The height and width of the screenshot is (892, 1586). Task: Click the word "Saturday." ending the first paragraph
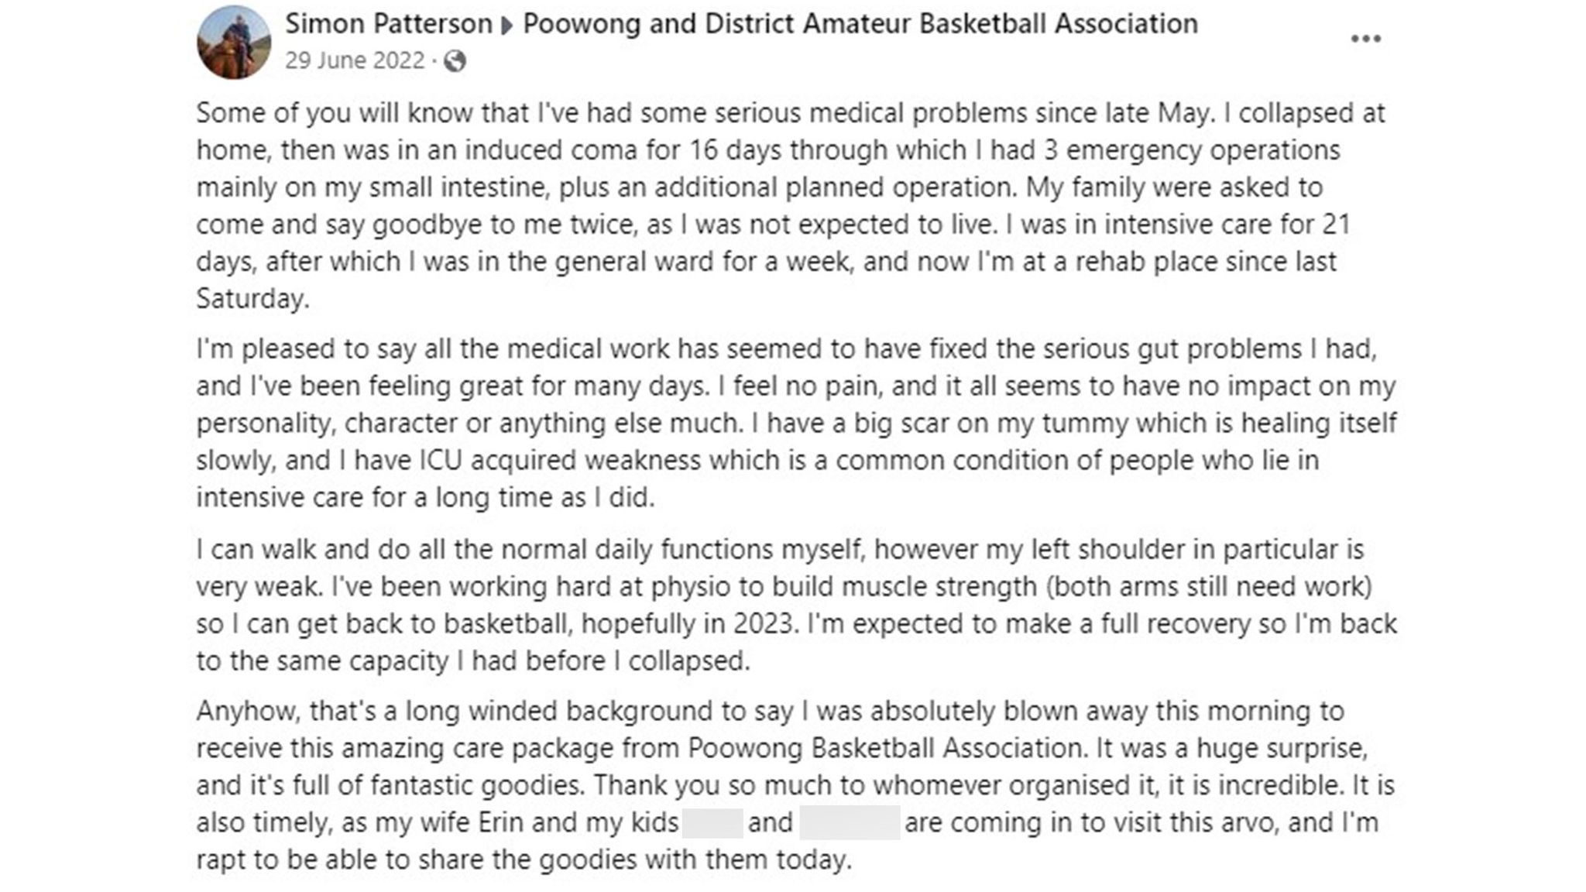tap(252, 299)
